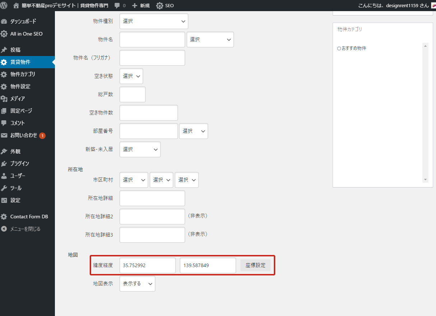
Task: Expand the 物件種別 dropdown
Action: pyautogui.click(x=154, y=21)
